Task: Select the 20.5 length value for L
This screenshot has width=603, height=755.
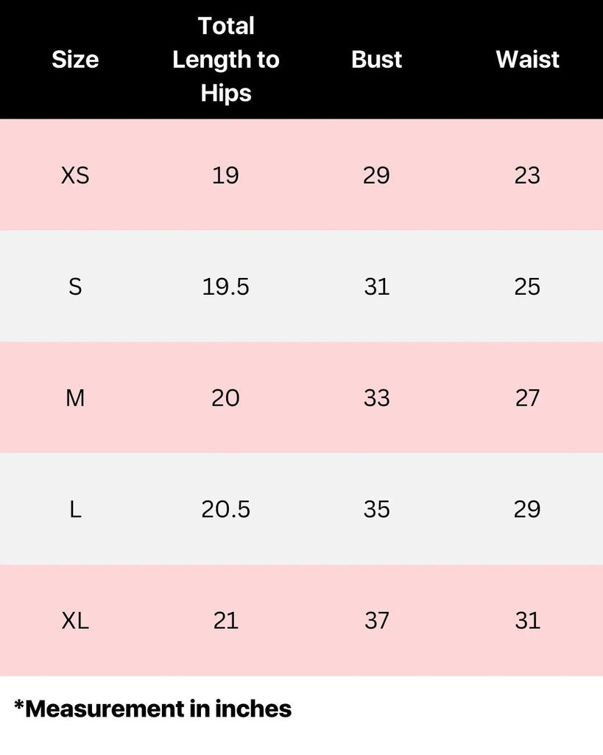Action: click(226, 509)
